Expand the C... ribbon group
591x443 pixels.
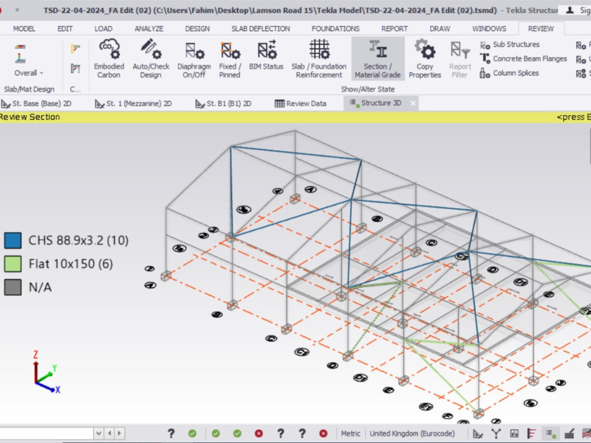[75, 89]
